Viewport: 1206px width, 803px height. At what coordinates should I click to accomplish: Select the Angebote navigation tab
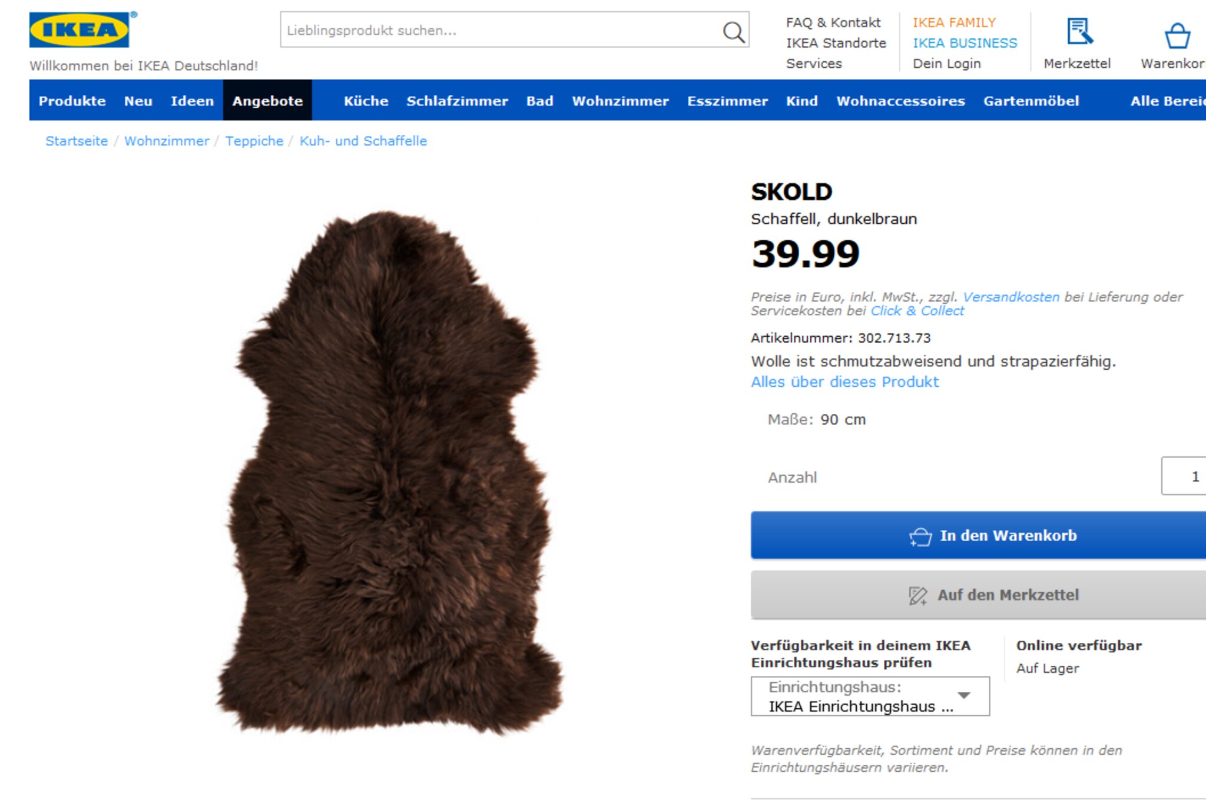tap(267, 101)
